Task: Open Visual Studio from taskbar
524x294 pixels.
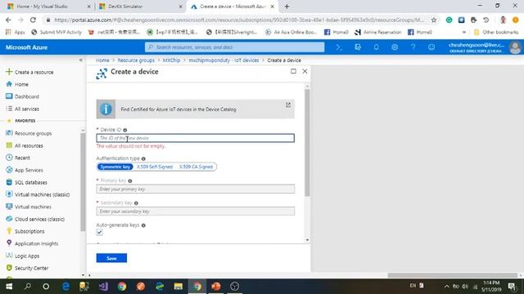Action: coord(103,287)
